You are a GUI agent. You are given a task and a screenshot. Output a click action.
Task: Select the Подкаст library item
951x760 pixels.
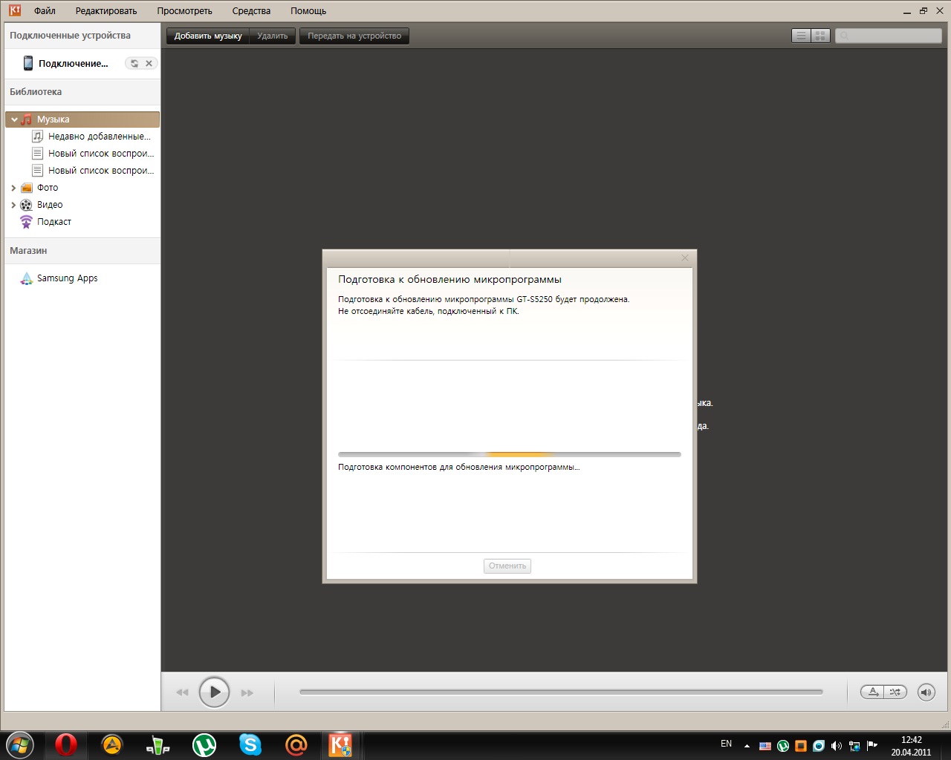click(54, 222)
